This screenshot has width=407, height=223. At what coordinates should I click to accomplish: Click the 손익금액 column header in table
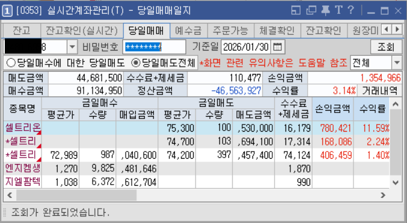pos(332,109)
